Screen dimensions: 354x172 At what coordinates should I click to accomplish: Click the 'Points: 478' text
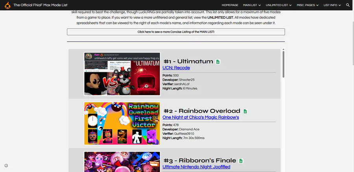(170, 125)
